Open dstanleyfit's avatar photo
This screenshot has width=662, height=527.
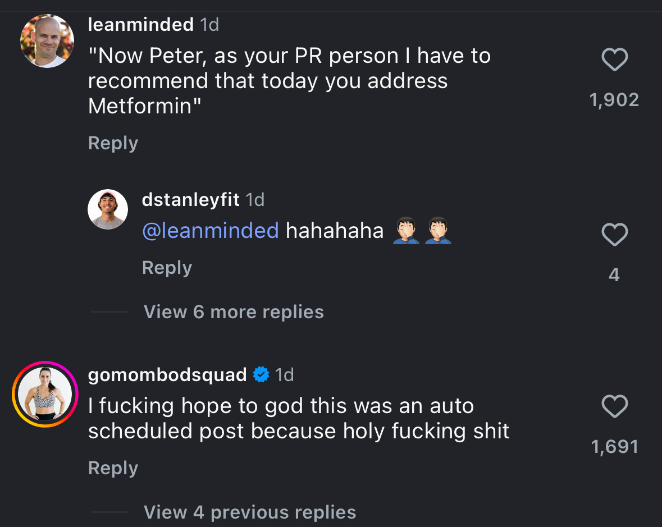tap(108, 209)
